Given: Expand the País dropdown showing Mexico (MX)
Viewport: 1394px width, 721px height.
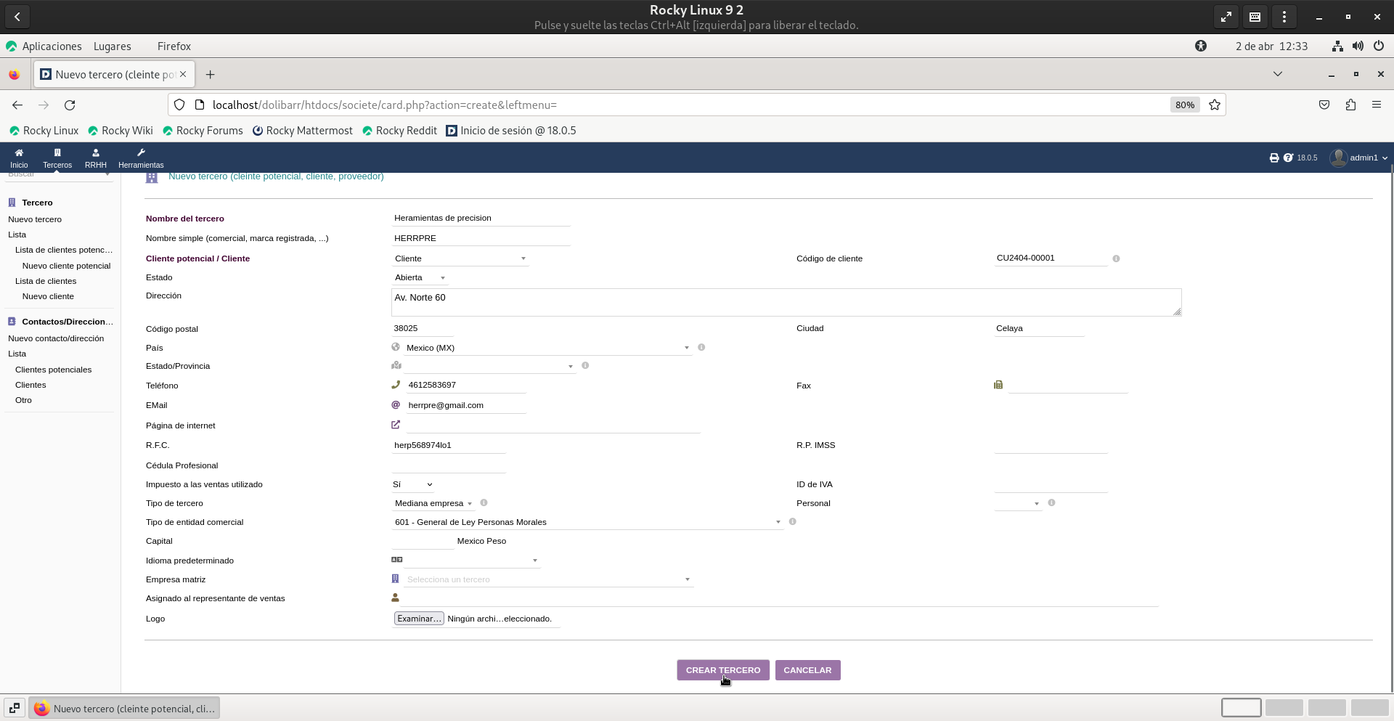Looking at the screenshot, I should [546, 348].
